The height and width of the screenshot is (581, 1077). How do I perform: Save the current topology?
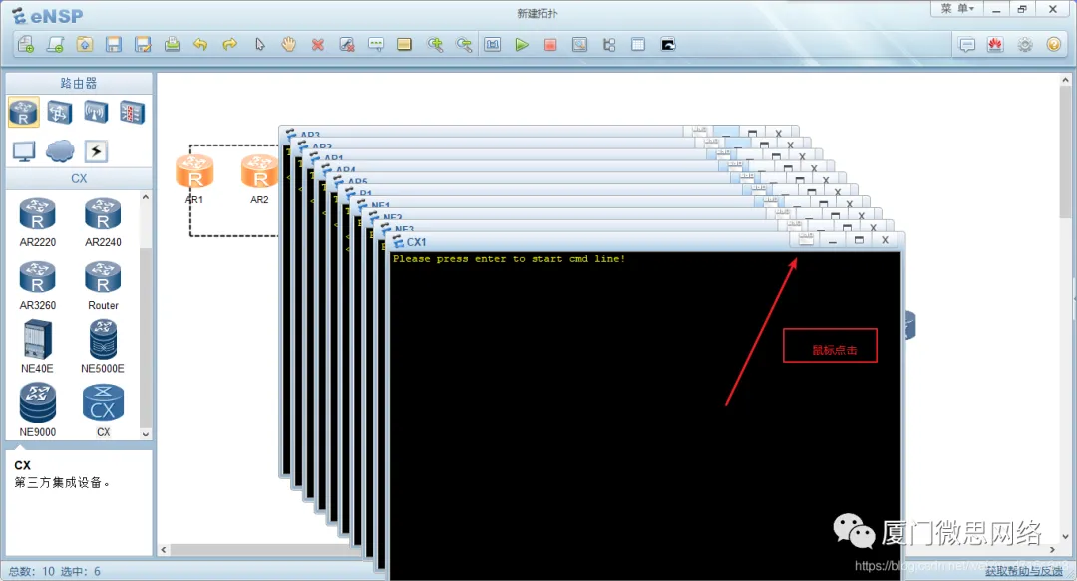point(114,45)
